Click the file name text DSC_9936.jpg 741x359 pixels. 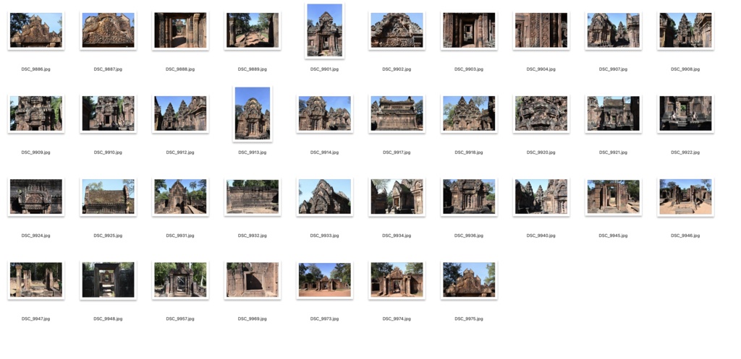(x=469, y=235)
